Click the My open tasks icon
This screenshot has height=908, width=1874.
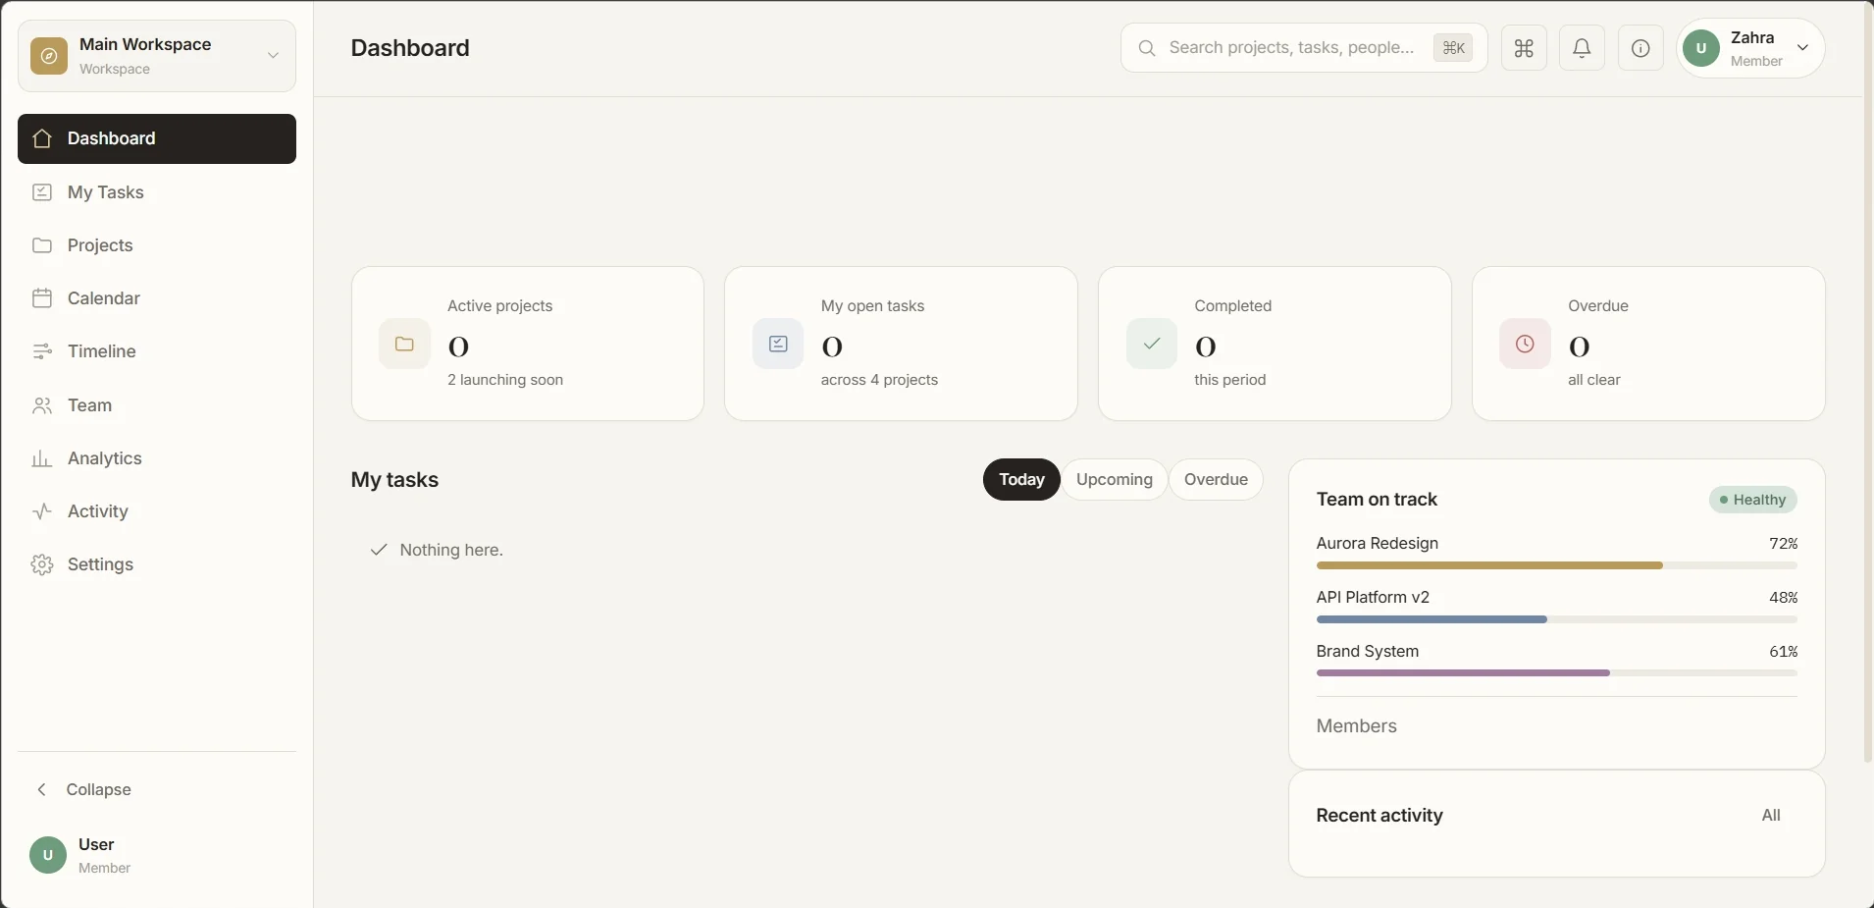point(778,344)
